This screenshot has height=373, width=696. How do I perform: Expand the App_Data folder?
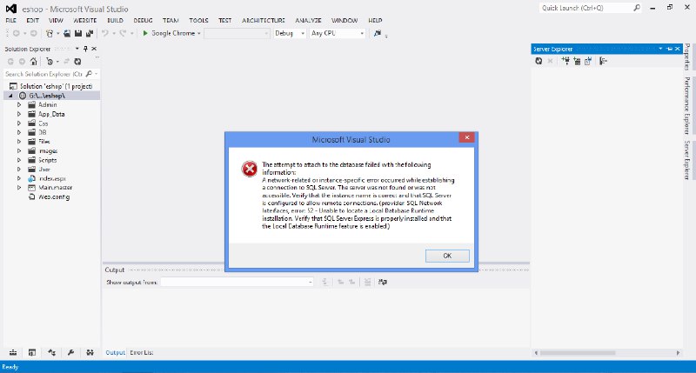(x=19, y=114)
